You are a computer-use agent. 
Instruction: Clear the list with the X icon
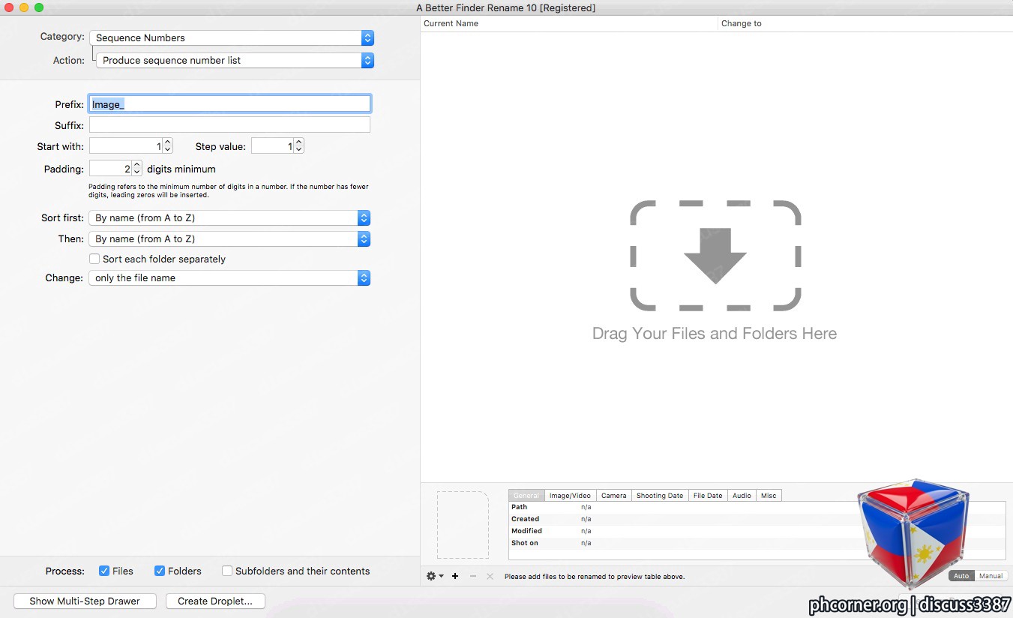[x=490, y=576]
